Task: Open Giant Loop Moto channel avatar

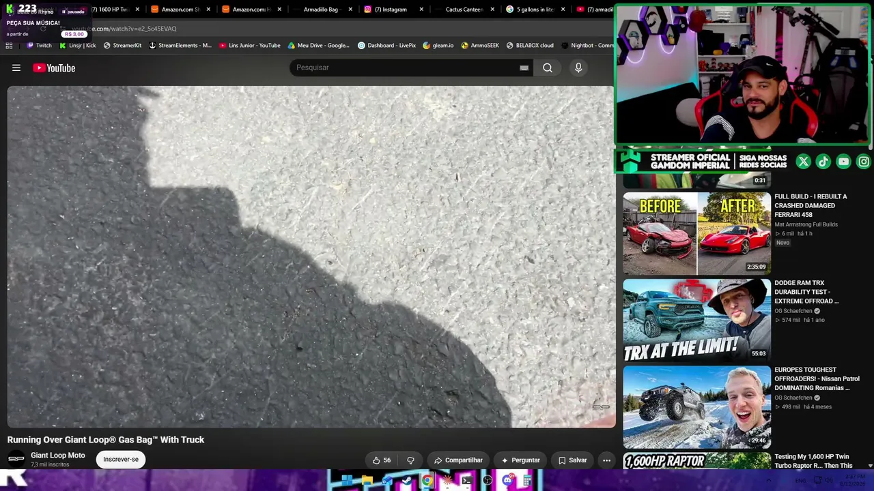Action: (x=16, y=459)
